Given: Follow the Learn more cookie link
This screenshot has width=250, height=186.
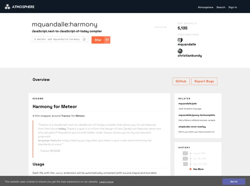Looking at the screenshot, I should [106, 182].
